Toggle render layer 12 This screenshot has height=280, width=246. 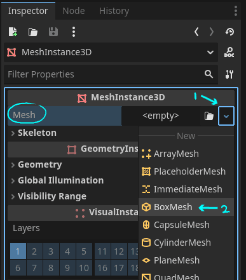coord(119,251)
